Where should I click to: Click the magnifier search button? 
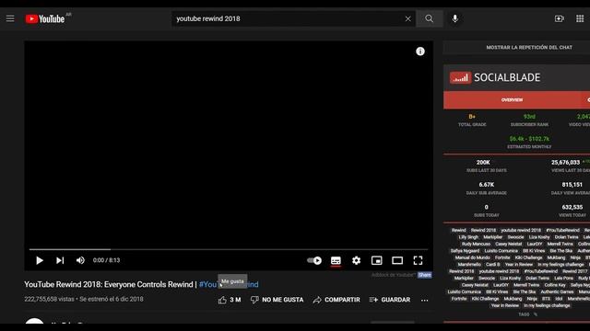tap(430, 18)
